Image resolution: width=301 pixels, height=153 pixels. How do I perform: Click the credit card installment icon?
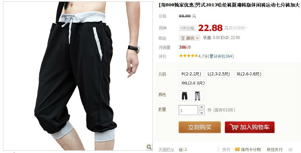click(237, 149)
